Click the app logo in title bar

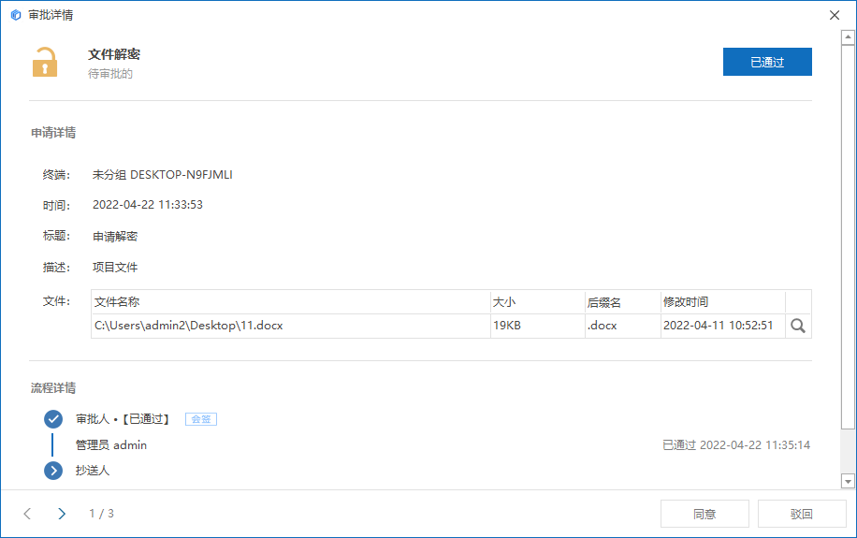(x=16, y=15)
